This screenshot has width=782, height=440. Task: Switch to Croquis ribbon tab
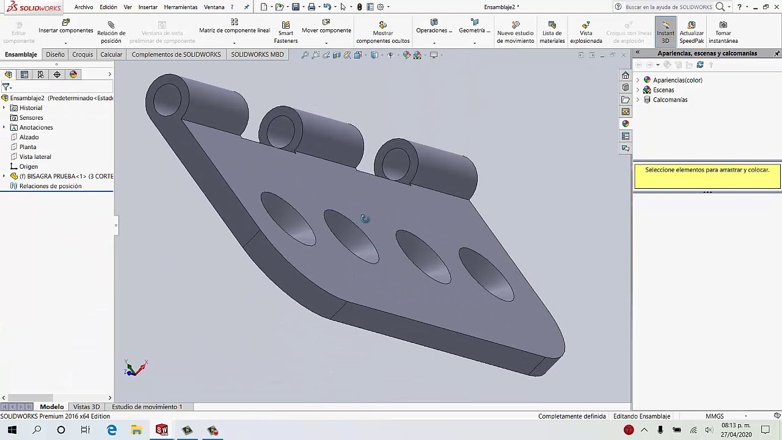pos(82,54)
